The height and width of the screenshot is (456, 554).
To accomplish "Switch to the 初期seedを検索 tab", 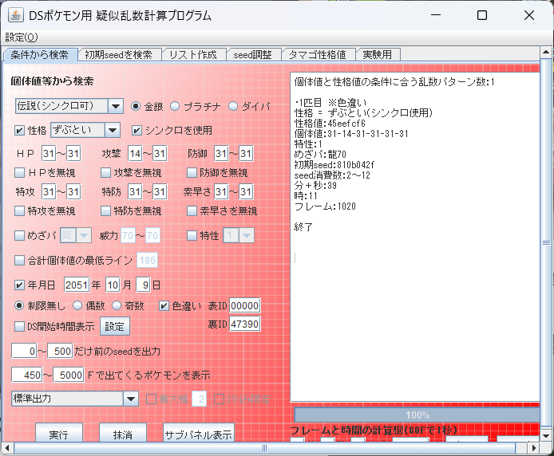I will point(119,55).
